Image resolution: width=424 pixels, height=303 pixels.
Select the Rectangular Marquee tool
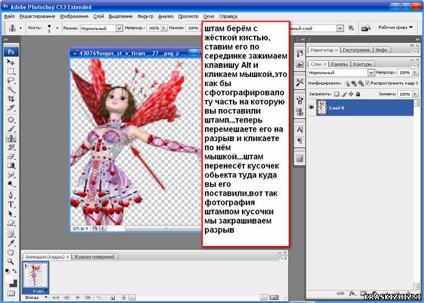click(x=11, y=72)
